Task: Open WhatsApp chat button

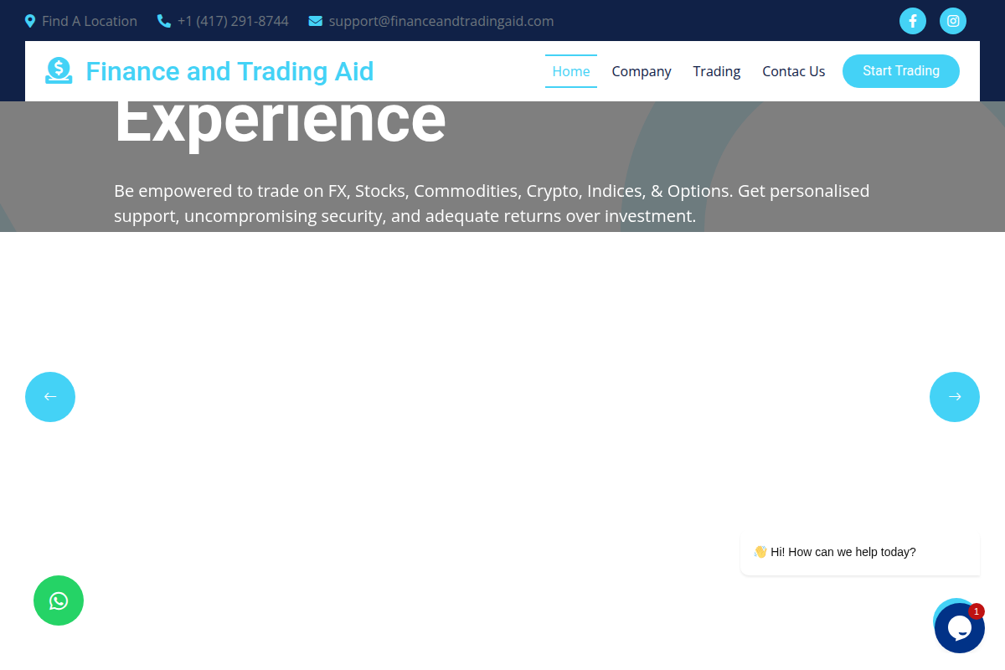Action: pyautogui.click(x=59, y=600)
